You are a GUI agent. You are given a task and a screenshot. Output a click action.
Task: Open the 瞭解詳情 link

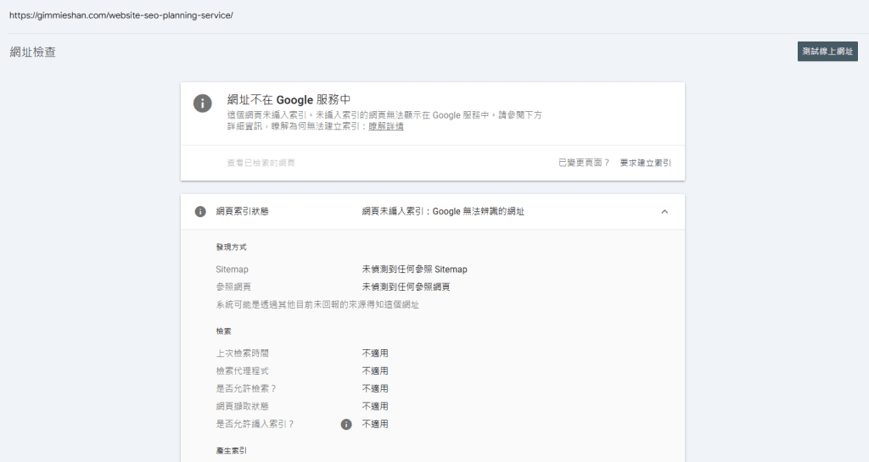tap(386, 126)
